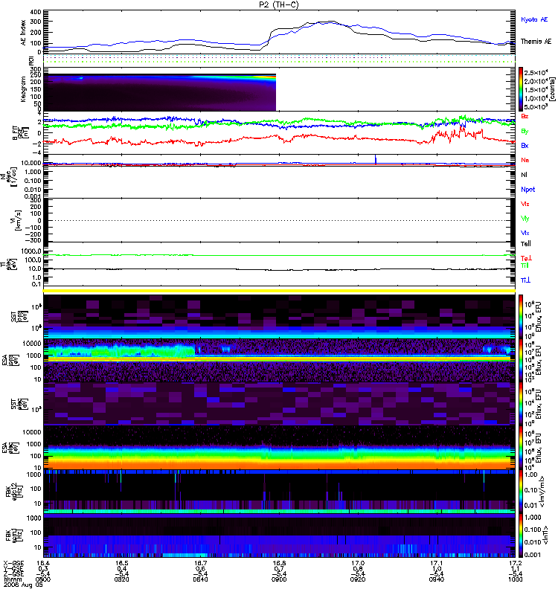Click the blue Bx legend label
Viewport: 558px width, 595px height.
[x=525, y=146]
